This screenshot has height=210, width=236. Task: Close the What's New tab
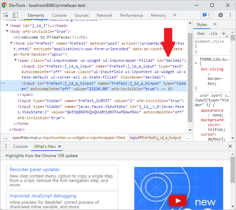(x=60, y=146)
